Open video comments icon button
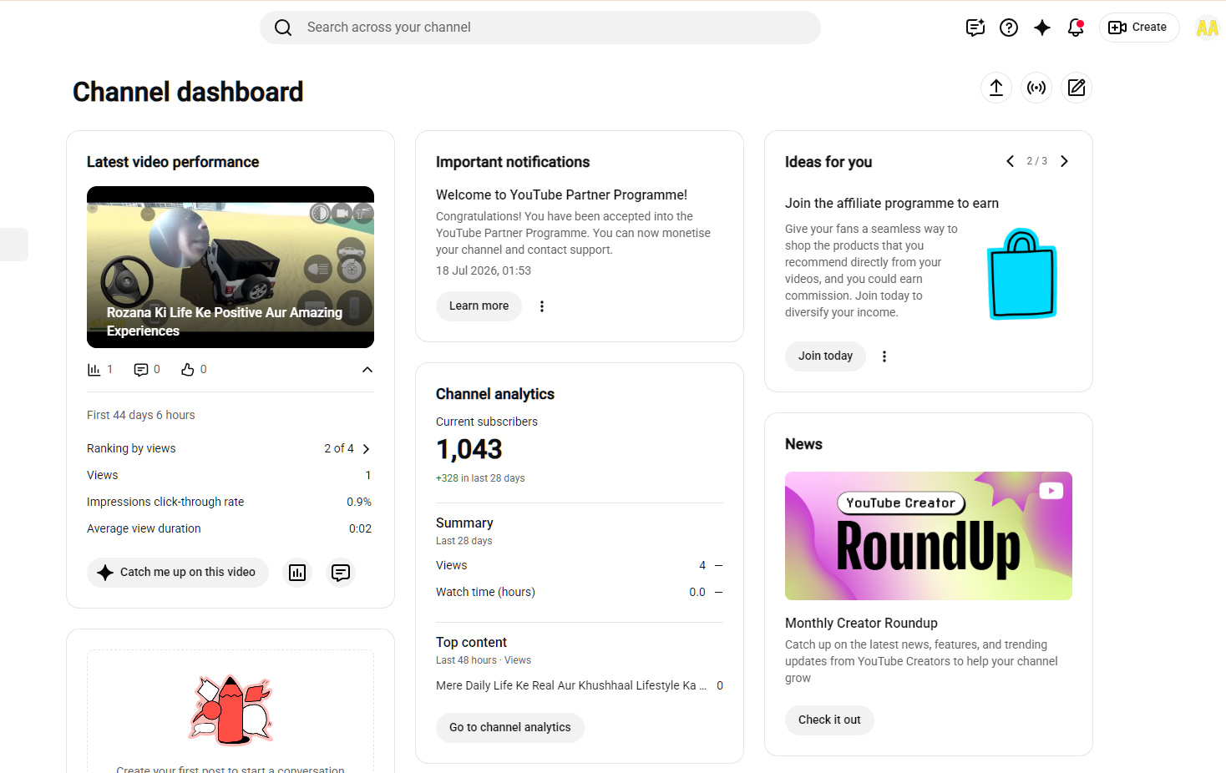The width and height of the screenshot is (1226, 773). coord(341,573)
